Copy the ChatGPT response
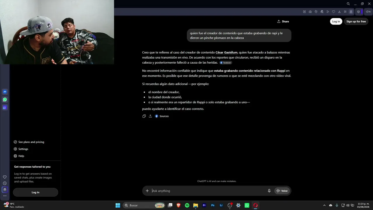This screenshot has width=373, height=210. (144, 116)
